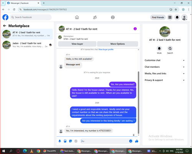
Task: Click the View buyer button
Action: [77, 44]
